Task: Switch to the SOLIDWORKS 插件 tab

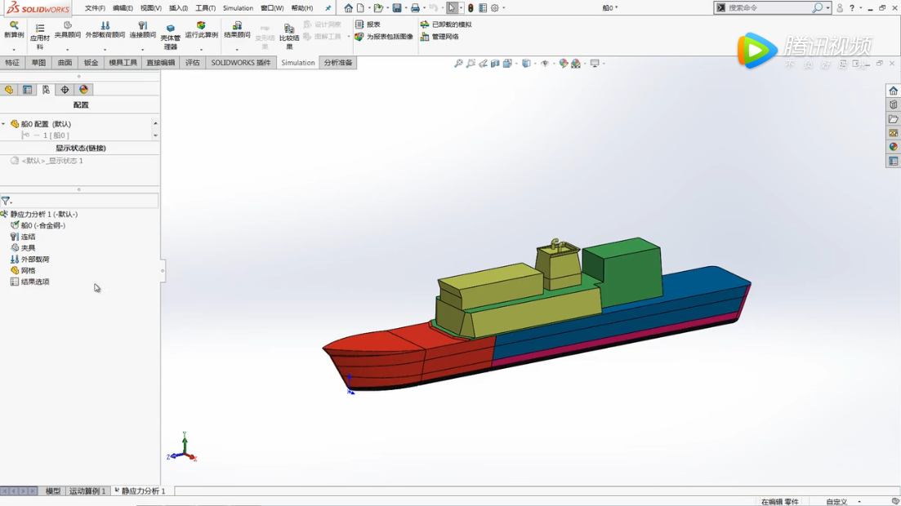Action: (x=241, y=63)
